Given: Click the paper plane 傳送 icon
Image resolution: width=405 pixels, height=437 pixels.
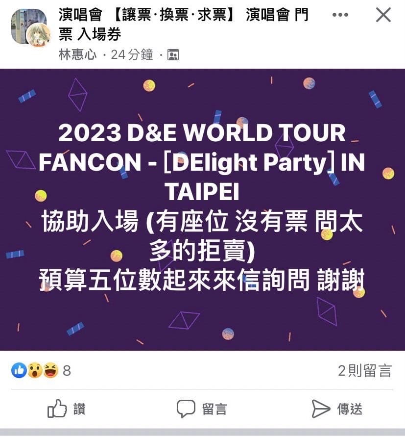Looking at the screenshot, I should click(x=321, y=409).
